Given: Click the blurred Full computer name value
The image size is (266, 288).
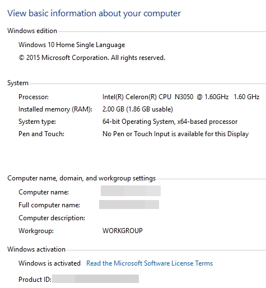Looking at the screenshot, I should tap(129, 205).
